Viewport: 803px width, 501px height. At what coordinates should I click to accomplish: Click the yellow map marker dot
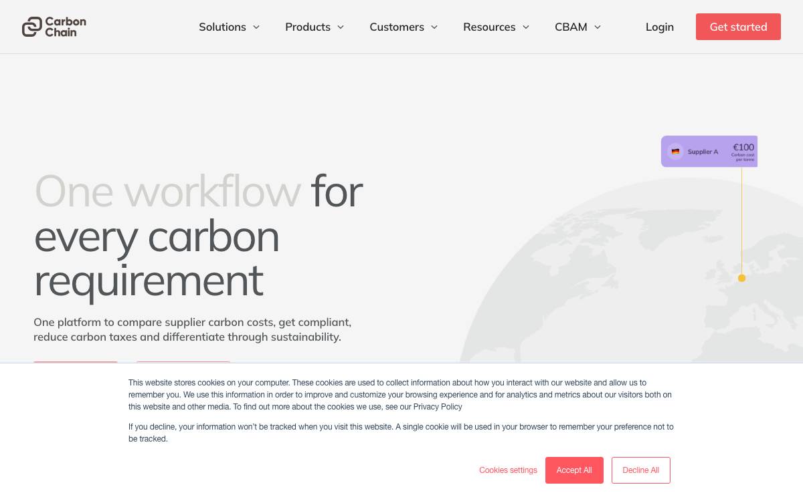click(x=741, y=278)
